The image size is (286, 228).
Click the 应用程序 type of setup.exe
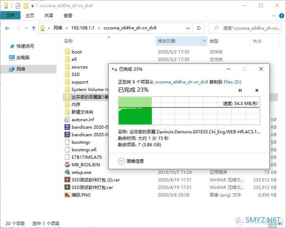(x=218, y=172)
